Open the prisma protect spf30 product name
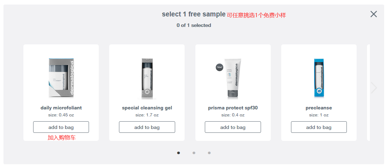This screenshot has height=166, width=388. pos(233,108)
